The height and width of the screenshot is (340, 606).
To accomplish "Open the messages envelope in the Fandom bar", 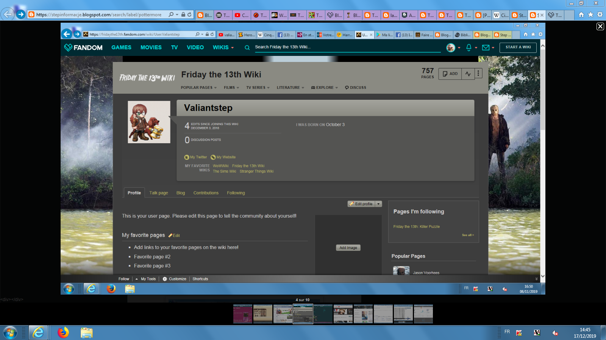I will [488, 48].
